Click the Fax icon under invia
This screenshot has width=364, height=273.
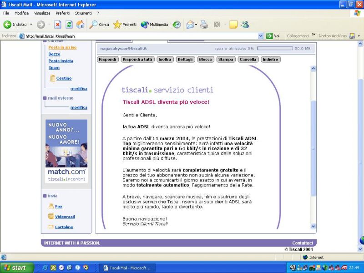(x=51, y=206)
